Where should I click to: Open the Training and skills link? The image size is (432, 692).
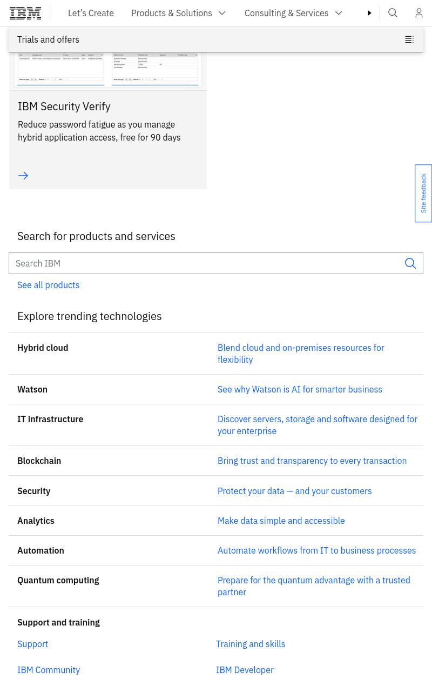pos(251,644)
